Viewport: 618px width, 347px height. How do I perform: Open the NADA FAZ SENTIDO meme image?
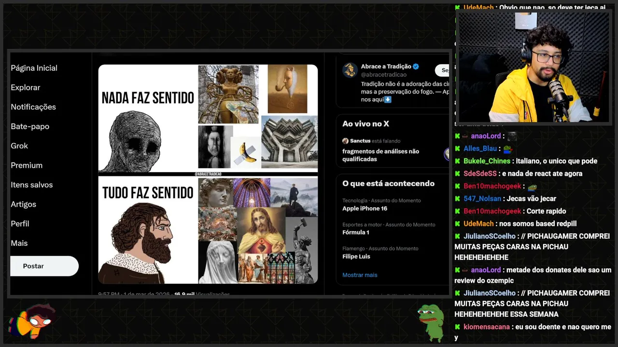(x=208, y=119)
